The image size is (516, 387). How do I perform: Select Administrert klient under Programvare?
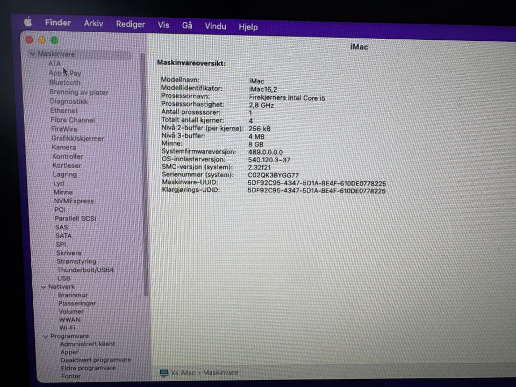[88, 344]
